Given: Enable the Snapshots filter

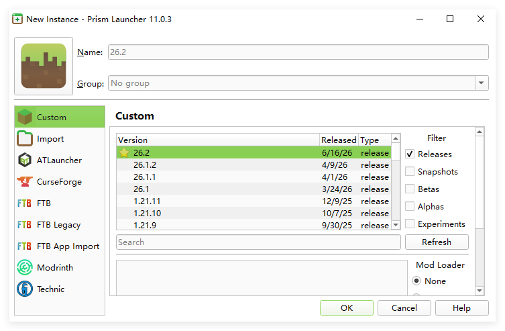Looking at the screenshot, I should pyautogui.click(x=410, y=171).
